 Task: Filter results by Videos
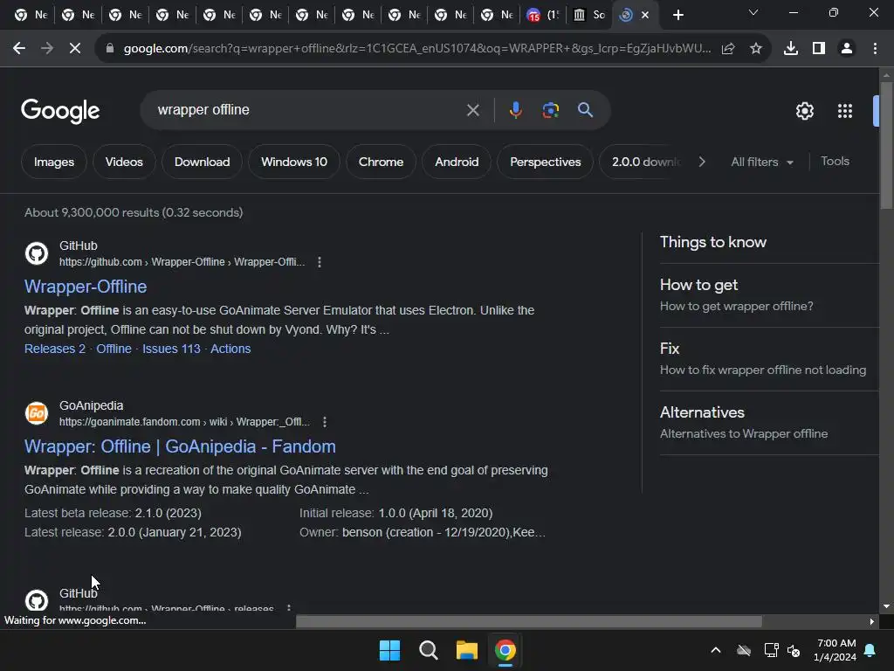pos(124,162)
